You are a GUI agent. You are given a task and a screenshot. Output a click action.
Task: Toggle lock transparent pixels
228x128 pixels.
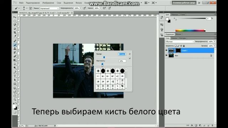(x=176, y=46)
